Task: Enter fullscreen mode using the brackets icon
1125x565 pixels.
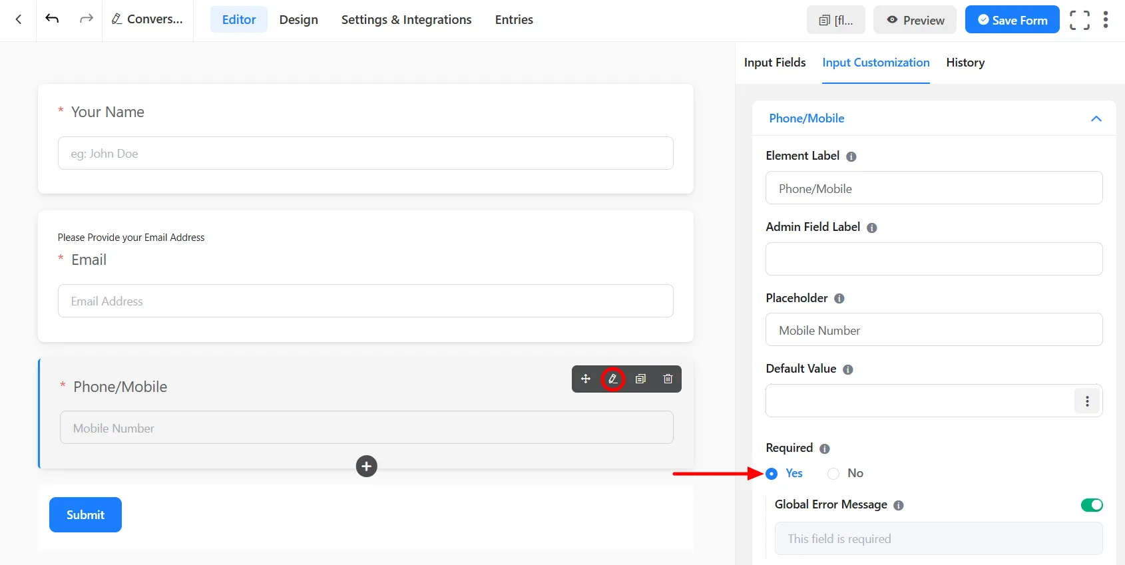Action: (x=1079, y=20)
